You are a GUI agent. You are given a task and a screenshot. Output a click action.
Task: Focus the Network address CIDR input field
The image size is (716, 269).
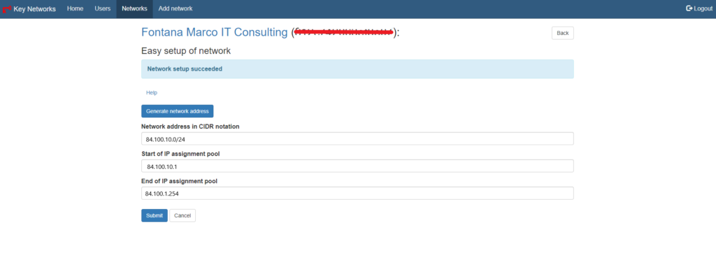pos(357,138)
